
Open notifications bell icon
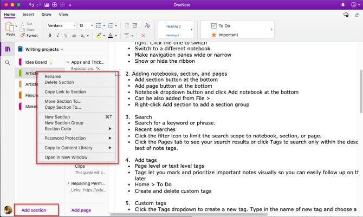343,4
